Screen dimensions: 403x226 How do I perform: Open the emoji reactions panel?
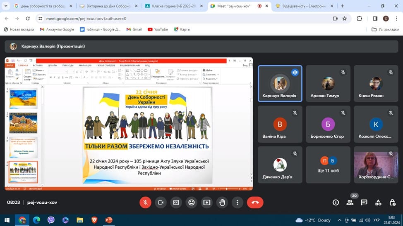(x=191, y=202)
